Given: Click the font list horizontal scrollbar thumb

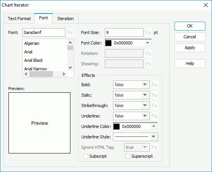Looking at the screenshot, I should click(x=41, y=74).
